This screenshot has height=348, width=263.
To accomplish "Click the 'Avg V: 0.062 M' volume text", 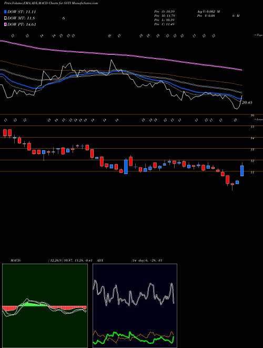I will 208,12.
